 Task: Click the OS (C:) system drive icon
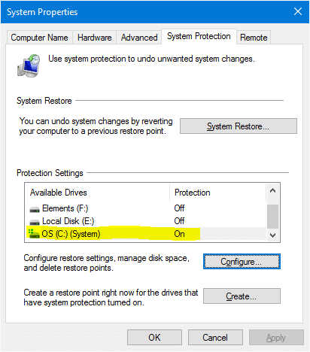coord(34,234)
